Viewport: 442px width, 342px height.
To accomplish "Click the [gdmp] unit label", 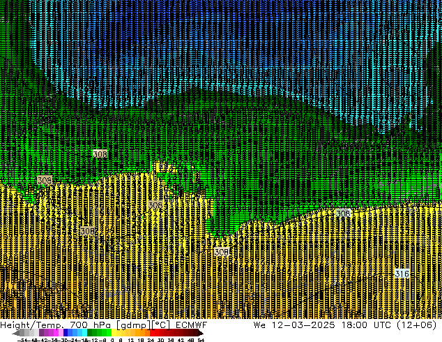I will (132, 325).
